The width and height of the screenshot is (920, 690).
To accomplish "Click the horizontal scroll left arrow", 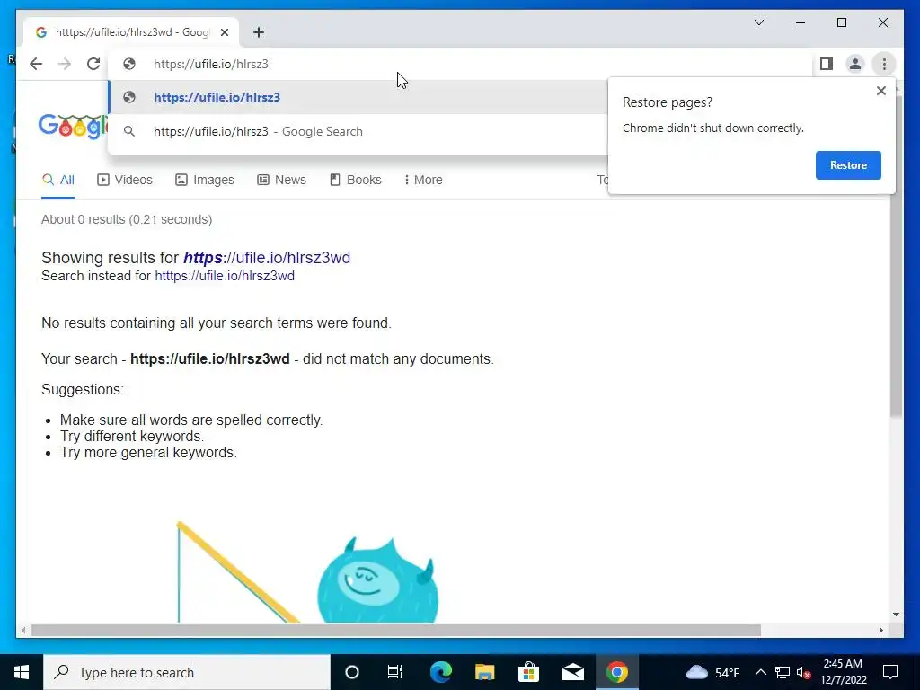I will click(23, 630).
